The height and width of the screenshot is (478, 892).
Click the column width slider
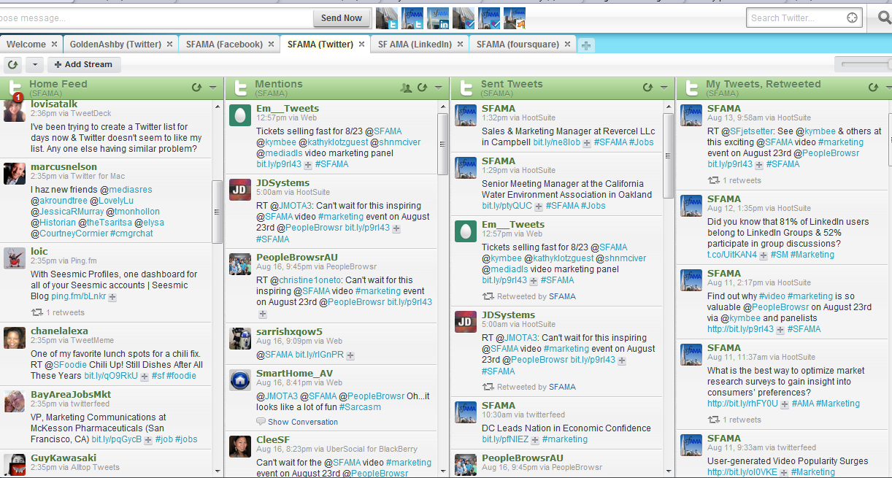click(x=866, y=65)
